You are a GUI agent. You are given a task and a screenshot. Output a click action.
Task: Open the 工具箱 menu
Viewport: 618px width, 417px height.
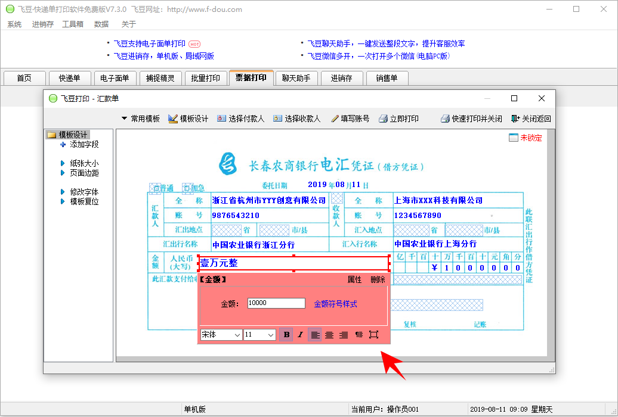point(73,24)
